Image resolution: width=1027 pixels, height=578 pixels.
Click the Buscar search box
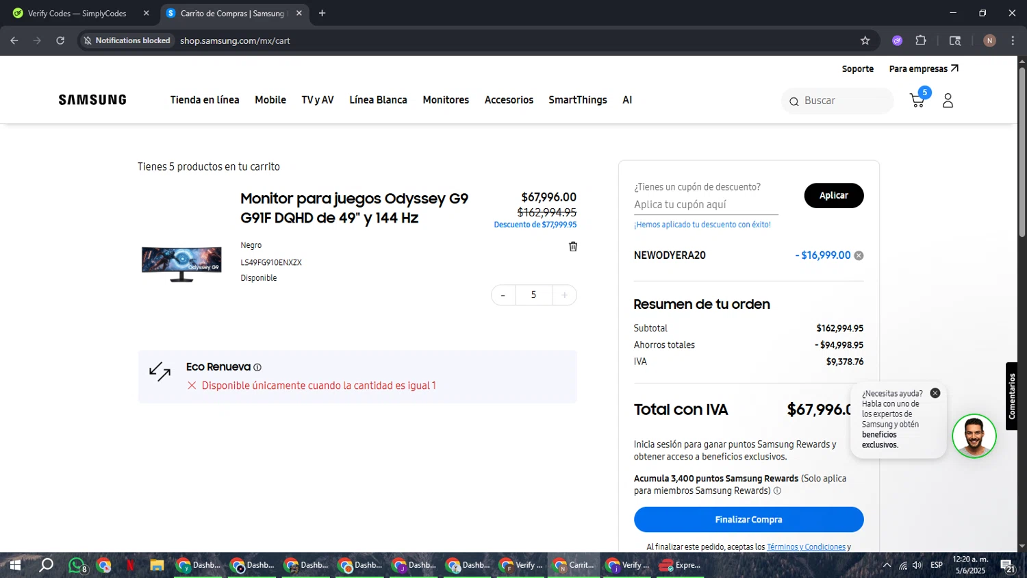[837, 101]
